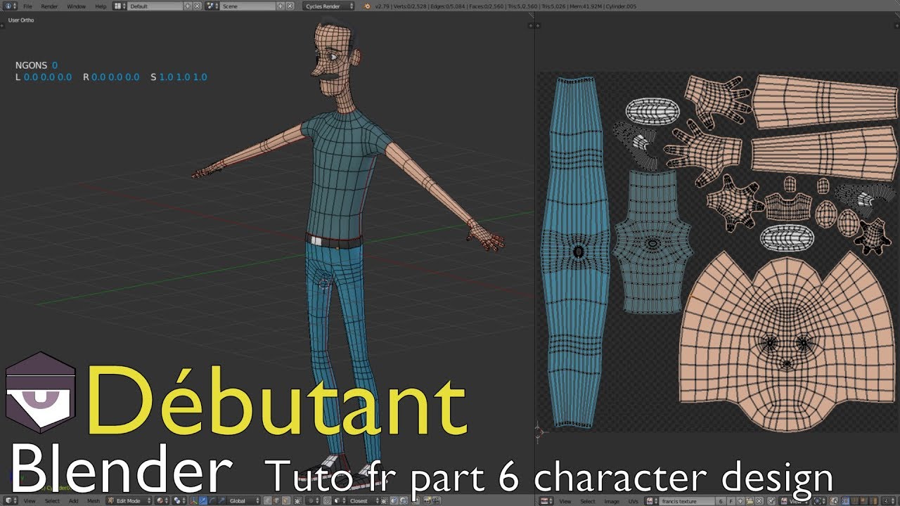Open the Mesh menu
The width and height of the screenshot is (900, 506).
point(93,500)
